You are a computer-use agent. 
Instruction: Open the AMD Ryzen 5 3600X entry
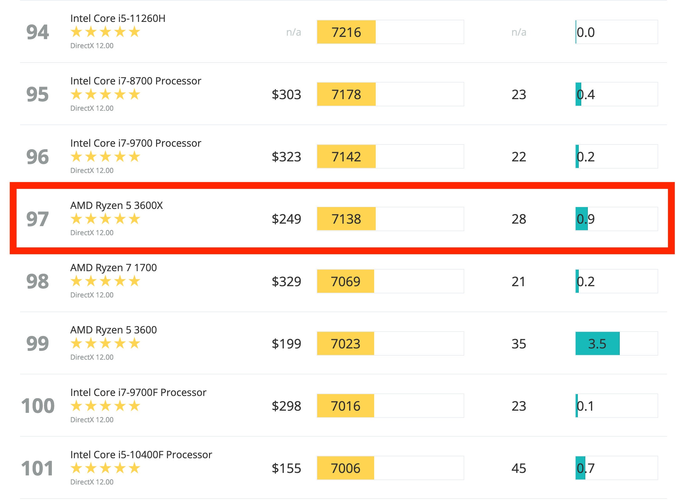(116, 205)
